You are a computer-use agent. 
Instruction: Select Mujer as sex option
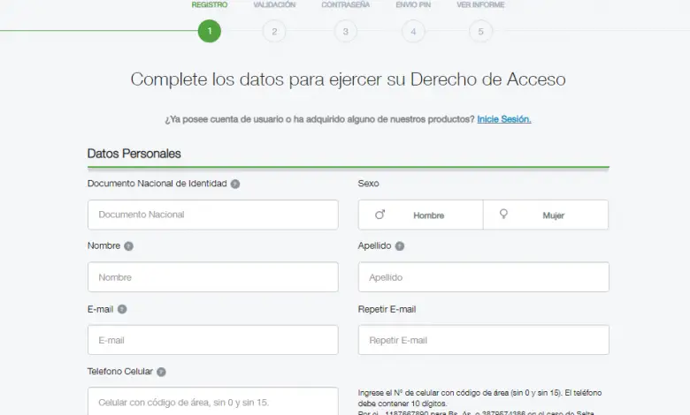tap(546, 215)
